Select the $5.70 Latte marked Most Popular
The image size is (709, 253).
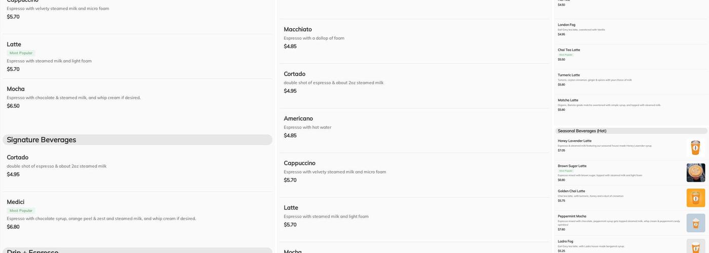click(14, 45)
